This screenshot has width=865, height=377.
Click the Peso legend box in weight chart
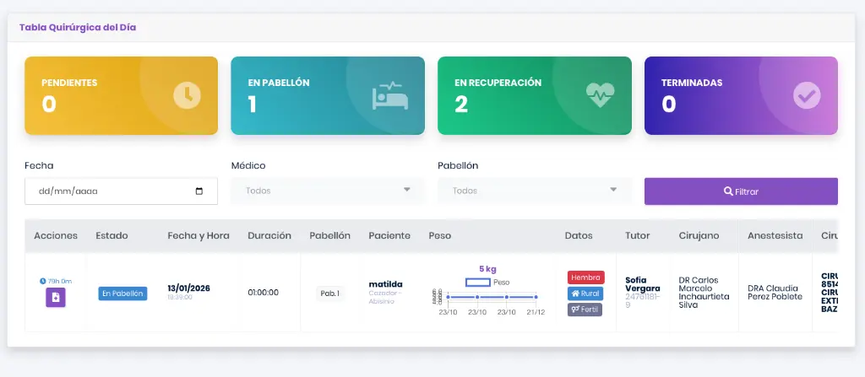click(x=478, y=283)
